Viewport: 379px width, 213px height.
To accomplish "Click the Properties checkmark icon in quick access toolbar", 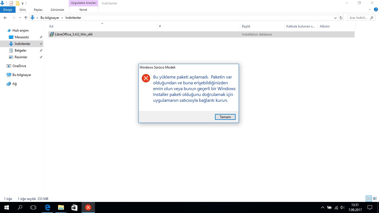I will (x=11, y=3).
